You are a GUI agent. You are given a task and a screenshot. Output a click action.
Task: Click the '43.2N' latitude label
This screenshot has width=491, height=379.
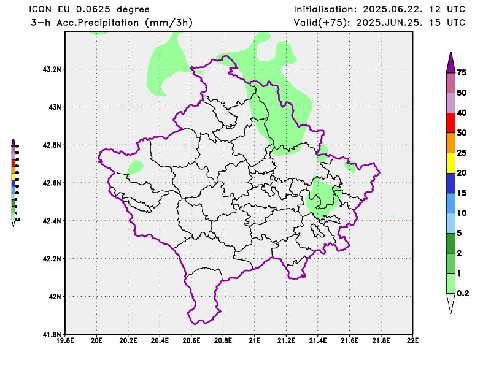click(x=52, y=69)
